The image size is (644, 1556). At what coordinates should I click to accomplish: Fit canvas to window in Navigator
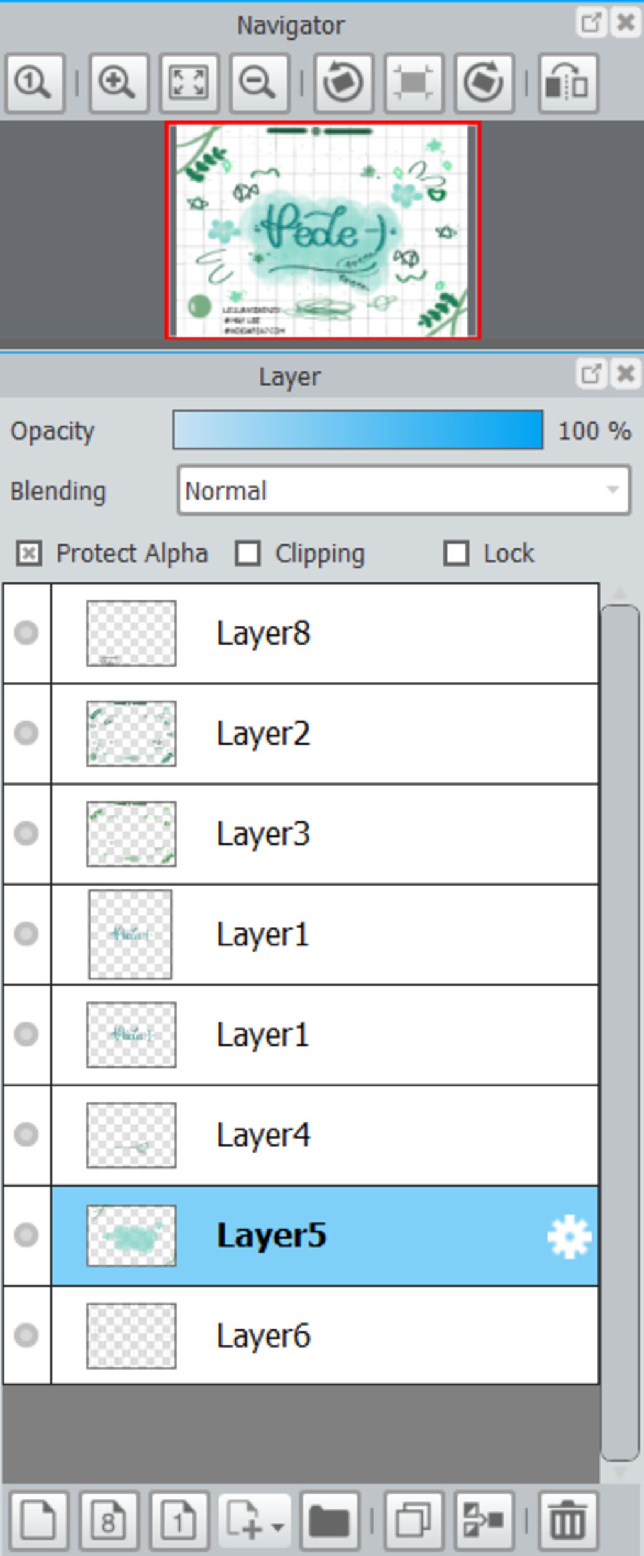coord(189,83)
